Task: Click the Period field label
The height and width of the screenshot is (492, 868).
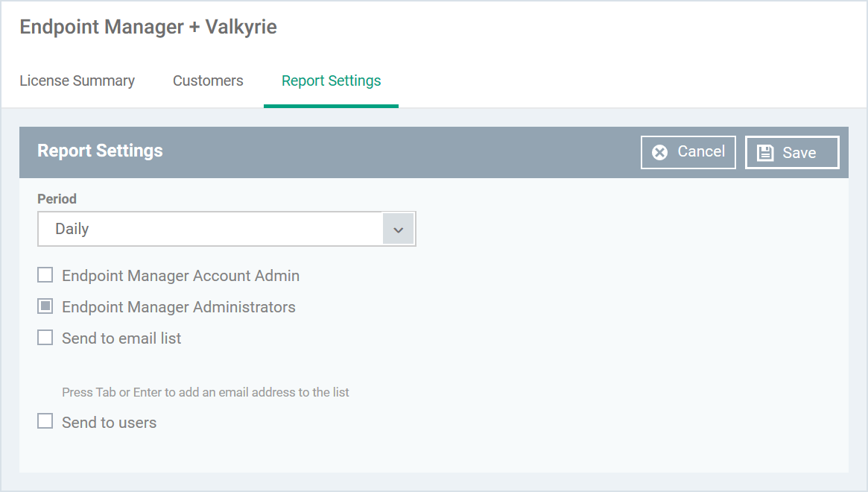Action: [57, 199]
